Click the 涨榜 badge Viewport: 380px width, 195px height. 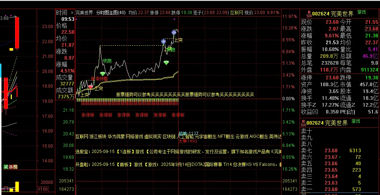pos(13,167)
